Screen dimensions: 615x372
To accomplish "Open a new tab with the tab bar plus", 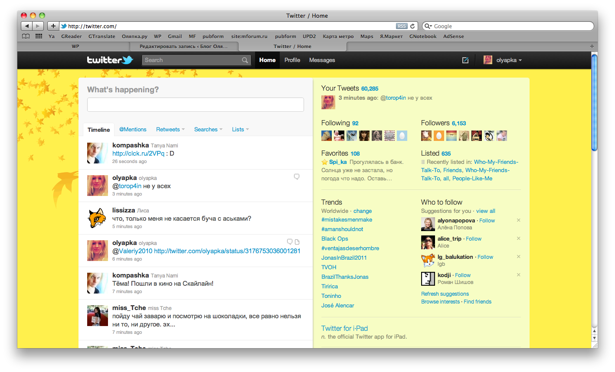I will [592, 46].
